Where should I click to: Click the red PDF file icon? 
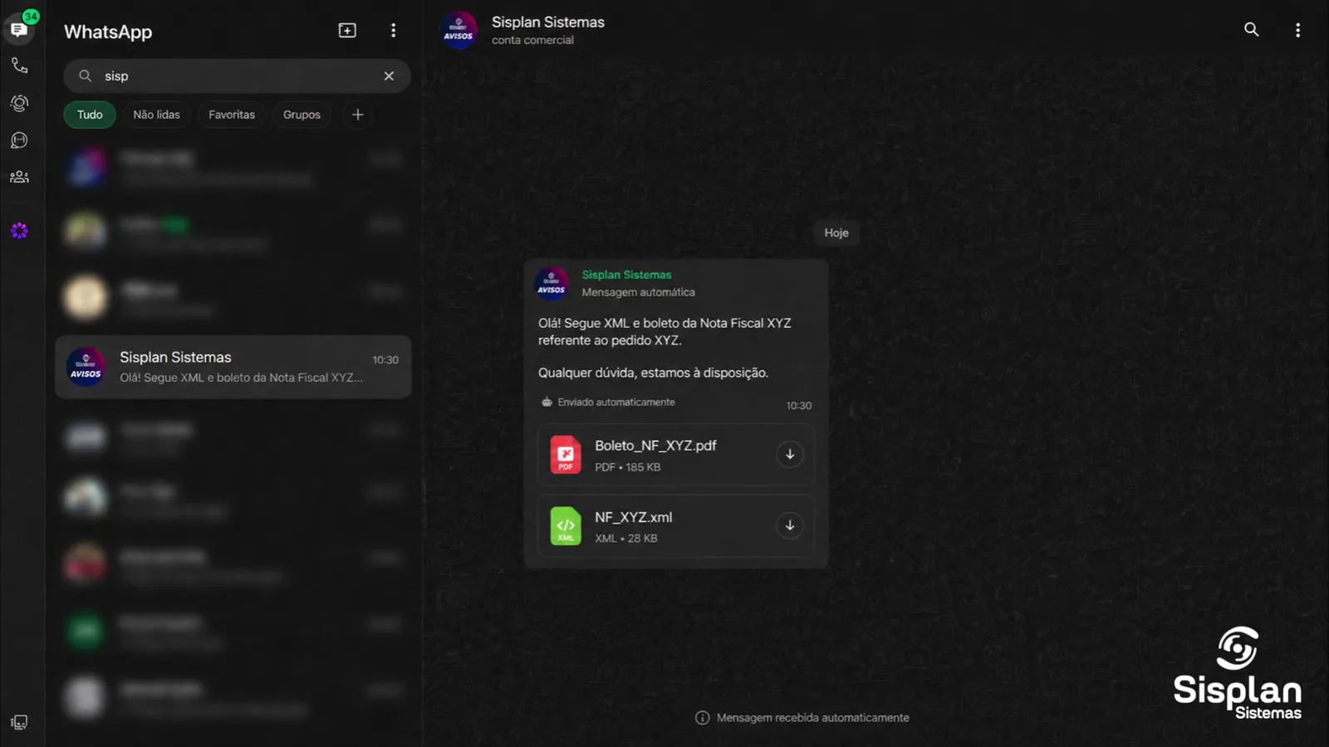566,455
